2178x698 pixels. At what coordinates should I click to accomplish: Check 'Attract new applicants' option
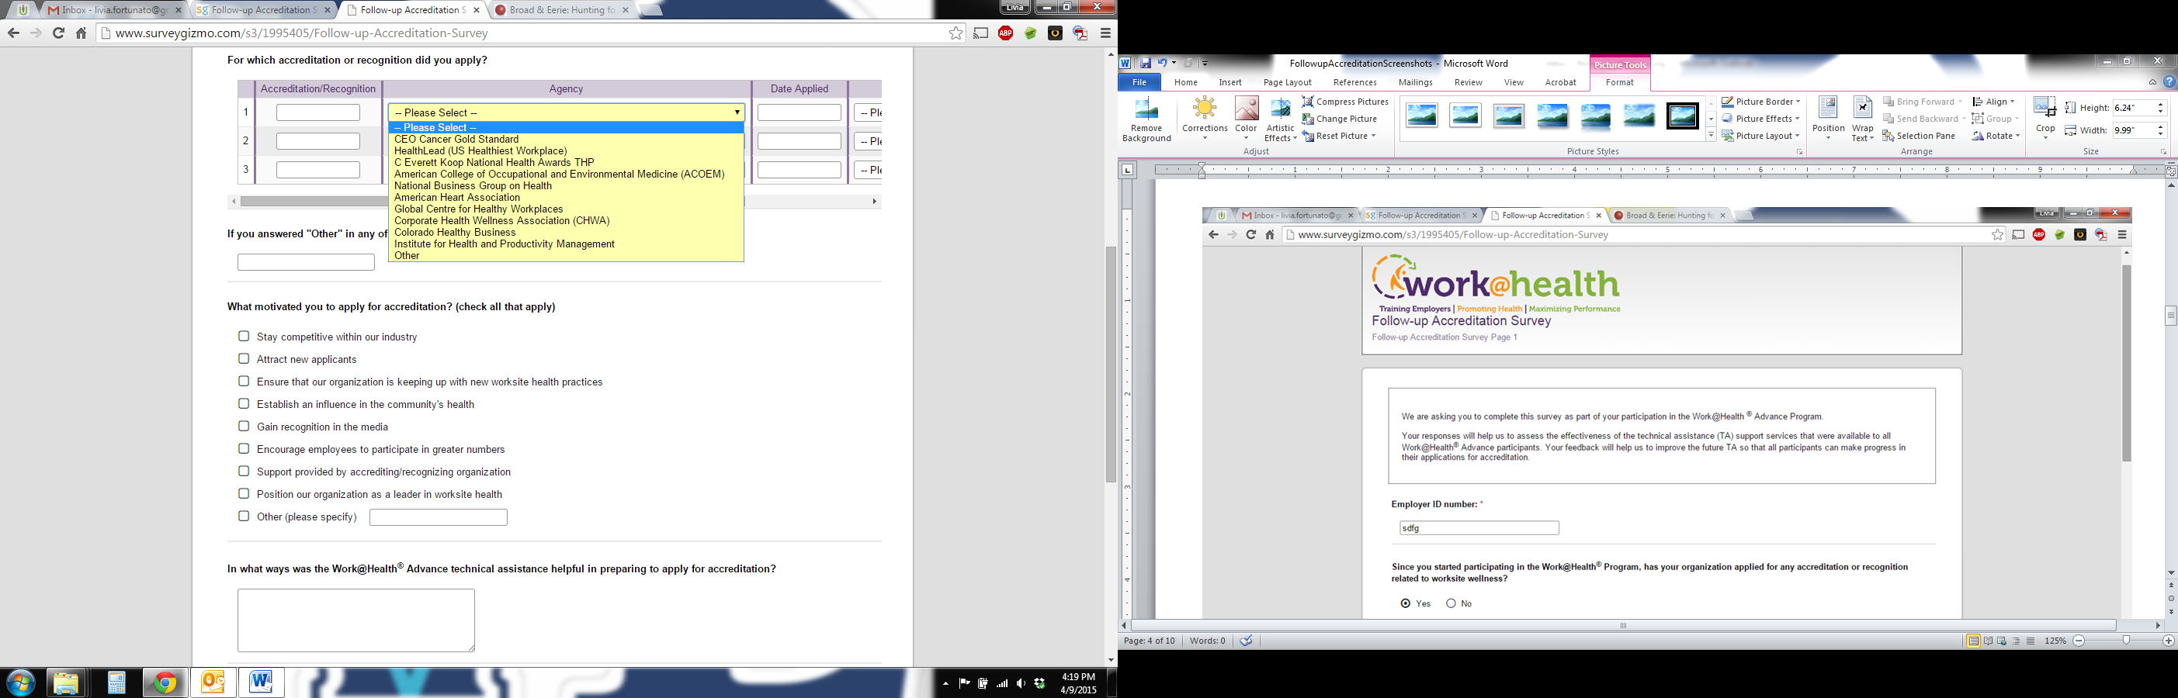coord(244,358)
